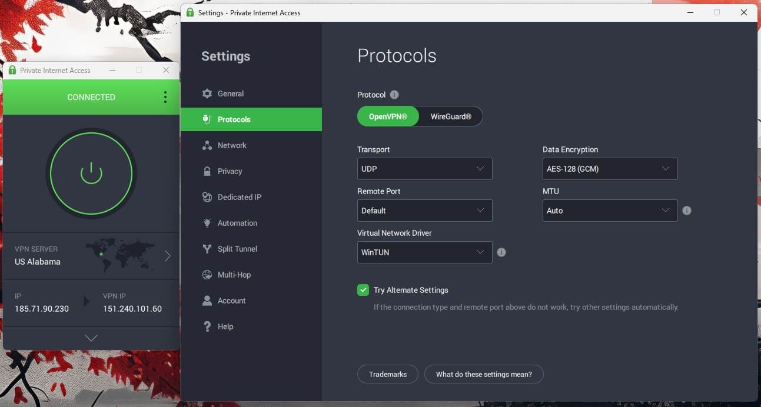This screenshot has height=407, width=761.
Task: Go to the Split Tunnel tab
Action: 251,249
